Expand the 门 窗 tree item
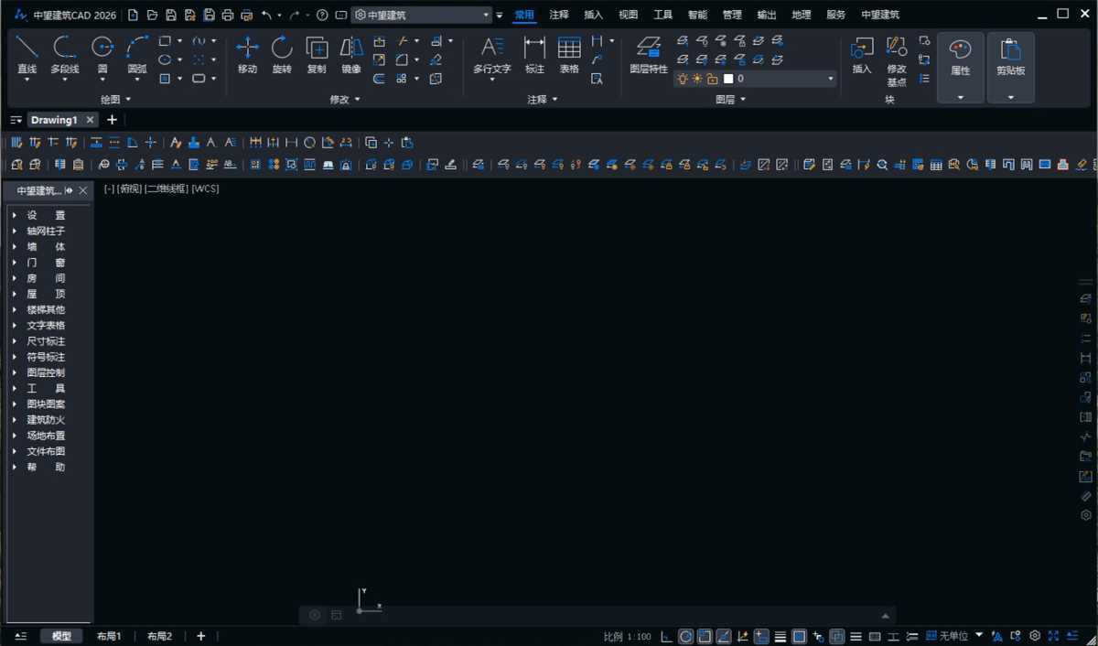This screenshot has width=1098, height=646. click(x=15, y=262)
